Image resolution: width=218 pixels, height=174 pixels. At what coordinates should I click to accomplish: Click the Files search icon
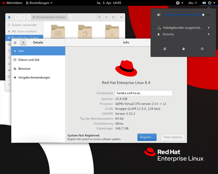pyautogui.click(x=99, y=17)
